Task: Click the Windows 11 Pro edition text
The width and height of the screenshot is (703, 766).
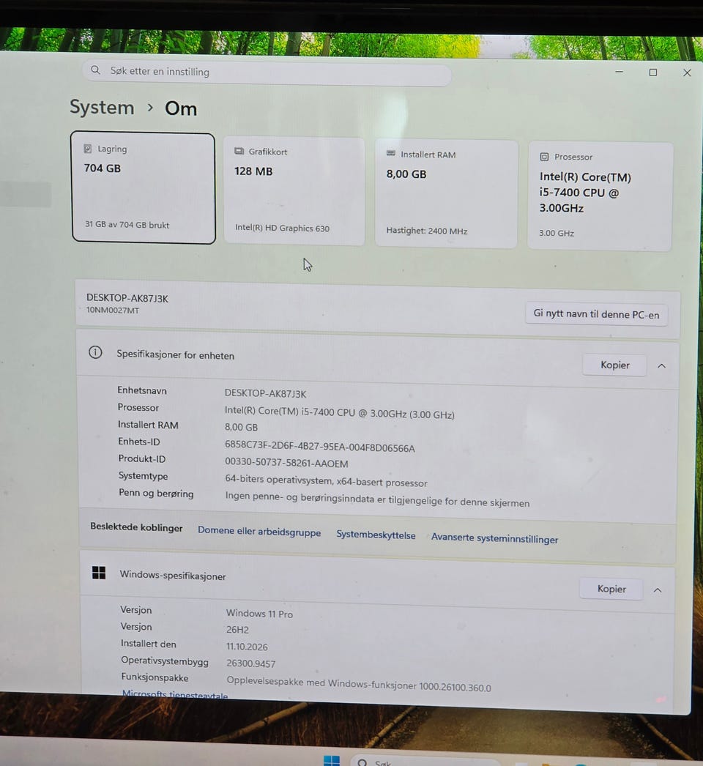Action: pyautogui.click(x=259, y=614)
